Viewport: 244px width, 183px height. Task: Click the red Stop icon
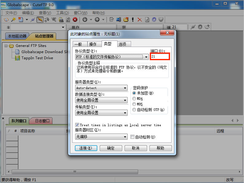click(75, 20)
